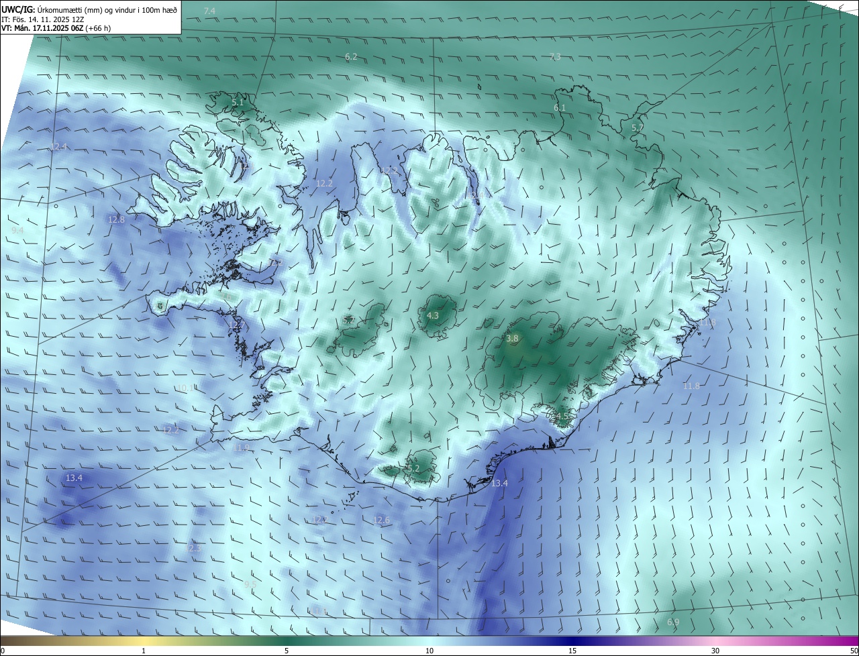Screen dimensions: 859x656
Task: Click the 50 tick on the color scale
Action: [854, 651]
